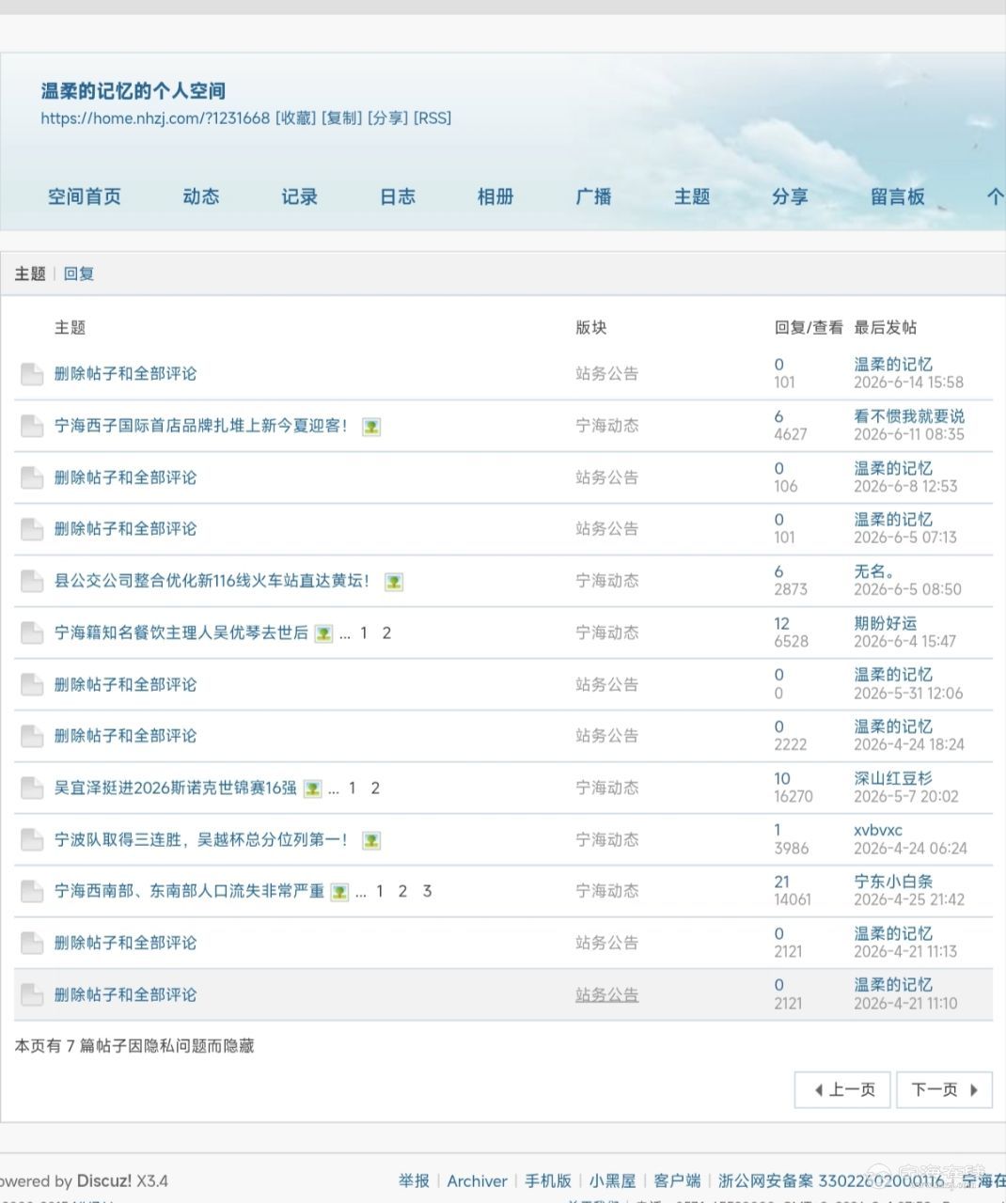Open 手机版 mobile version link
1006x1203 pixels.
548,1181
